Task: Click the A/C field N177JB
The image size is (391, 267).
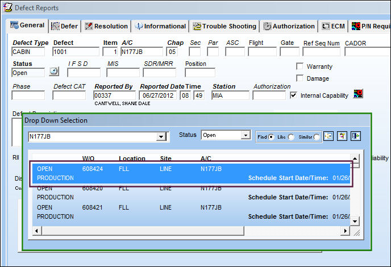Action: pyautogui.click(x=142, y=52)
